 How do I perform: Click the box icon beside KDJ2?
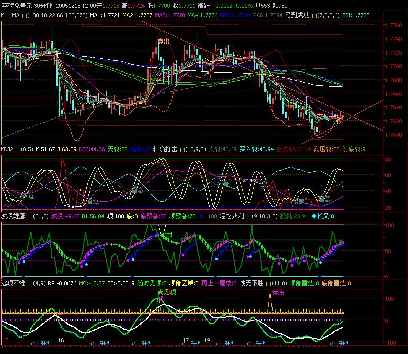click(18, 149)
